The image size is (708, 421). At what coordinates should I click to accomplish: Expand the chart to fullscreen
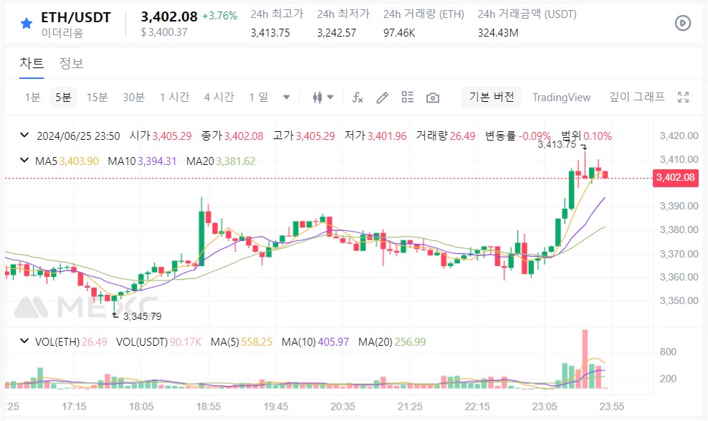pyautogui.click(x=683, y=97)
